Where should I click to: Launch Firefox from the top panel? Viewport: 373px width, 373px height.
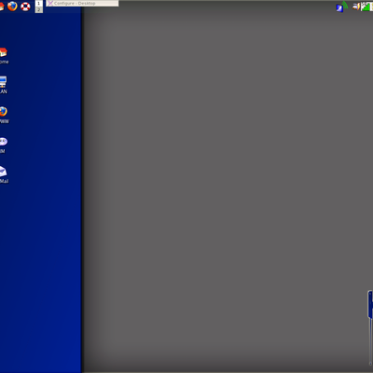(12, 6)
